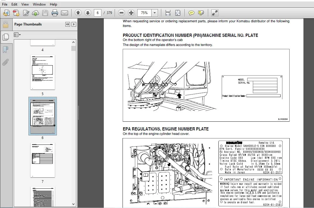Image resolution: width=314 pixels, height=208 pixels.
Task: Click the 'Page Thumbnails' panel title
Action: click(x=28, y=24)
